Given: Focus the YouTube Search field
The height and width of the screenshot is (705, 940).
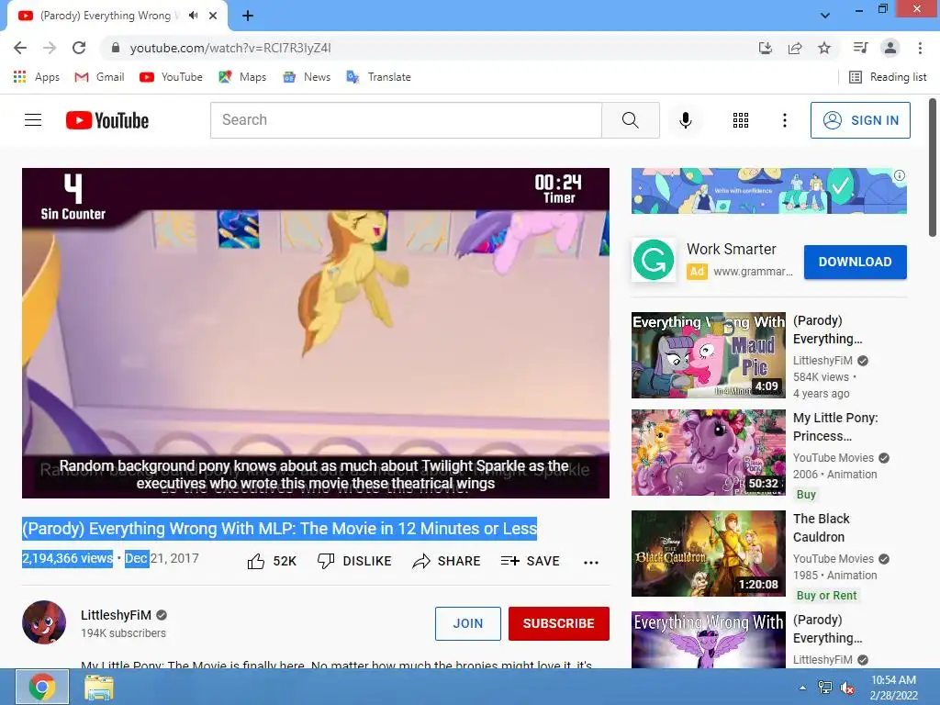Looking at the screenshot, I should [x=406, y=120].
